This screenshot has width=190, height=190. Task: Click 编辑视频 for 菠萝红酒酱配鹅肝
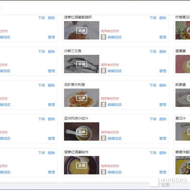point(115,37)
